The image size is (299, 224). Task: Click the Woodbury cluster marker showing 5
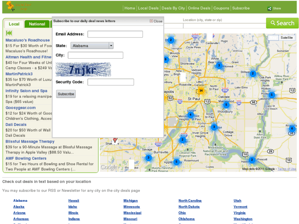[226, 105]
